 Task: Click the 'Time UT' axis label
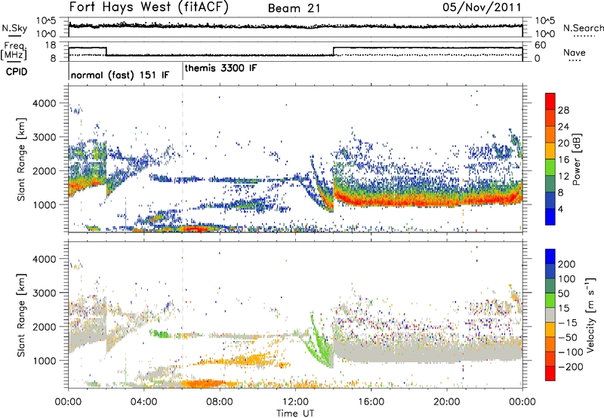295,413
